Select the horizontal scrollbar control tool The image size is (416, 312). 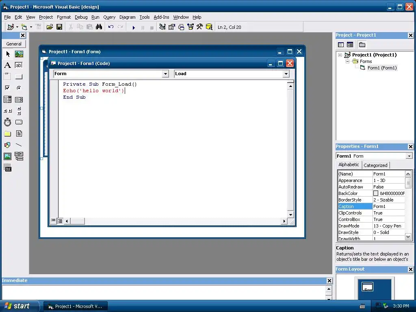(x=8, y=111)
